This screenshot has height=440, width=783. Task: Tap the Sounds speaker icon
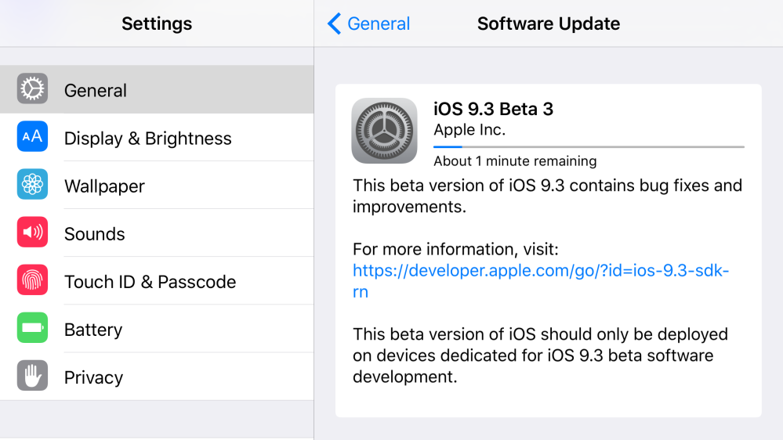coord(32,233)
